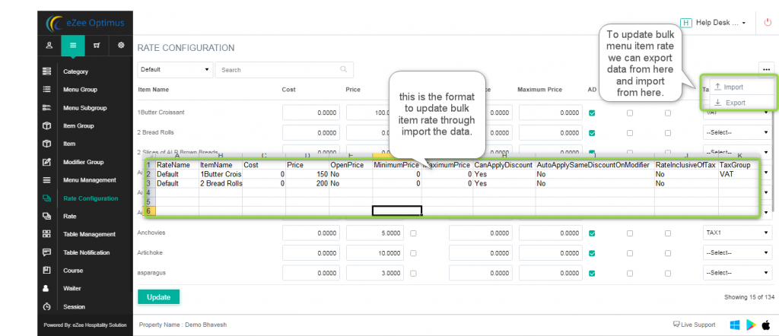Screen dimensions: 779x336
Task: Click the eZee Optimus logo
Action: [85, 23]
